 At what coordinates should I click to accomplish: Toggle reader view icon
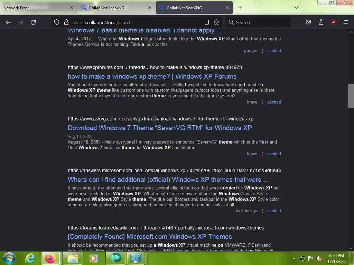[x=207, y=22]
